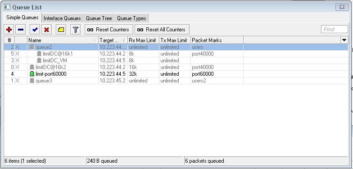The width and height of the screenshot is (353, 169).
Task: Click limitDC@16k1 row's queue icon
Action: coord(40,54)
